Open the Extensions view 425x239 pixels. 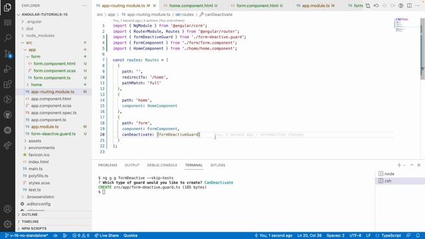tap(7, 84)
